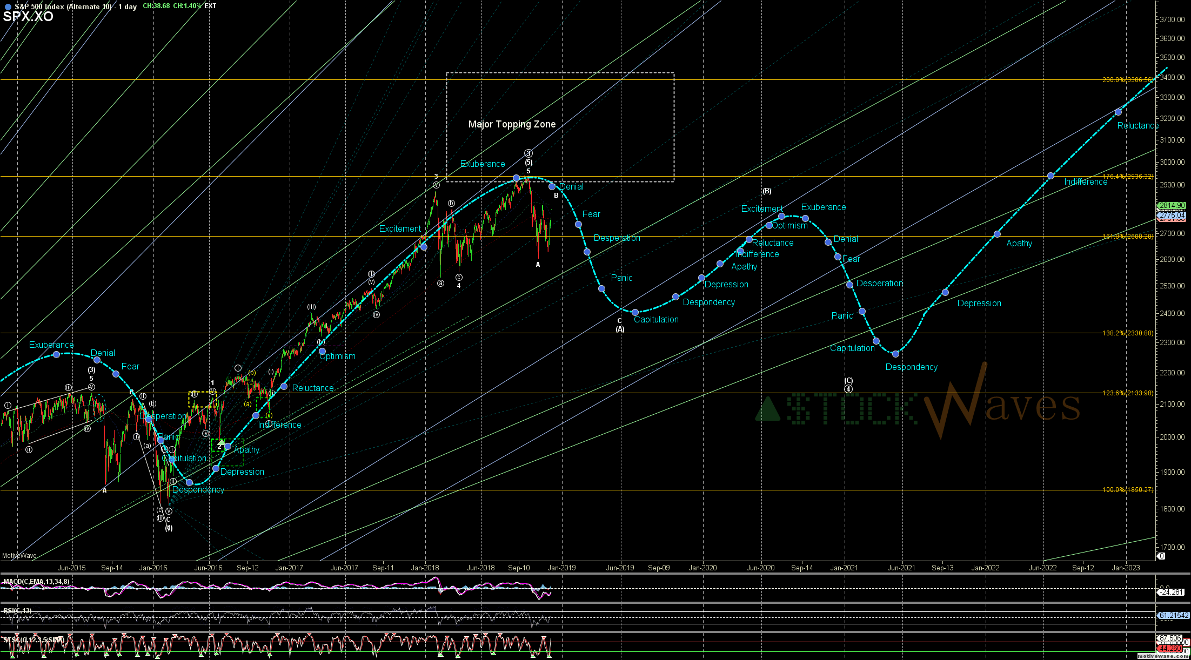The width and height of the screenshot is (1191, 660).
Task: Select the 'Major Topping Zone' label
Action: [x=512, y=124]
